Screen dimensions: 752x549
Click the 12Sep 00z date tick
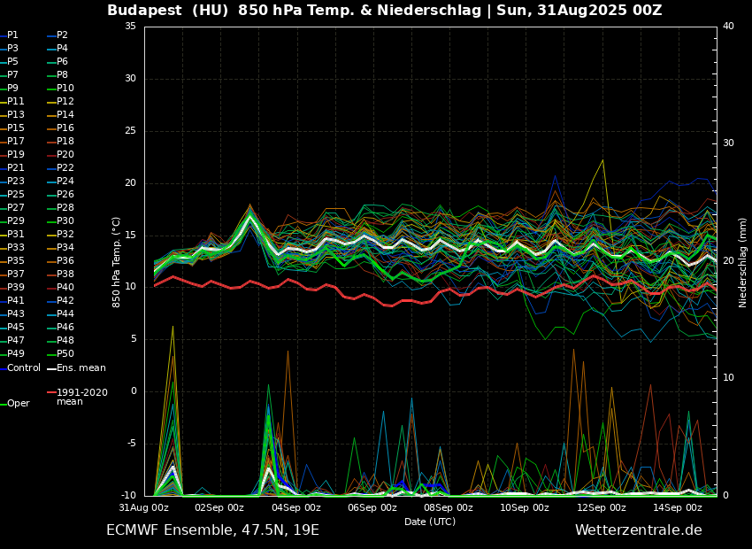point(602,507)
